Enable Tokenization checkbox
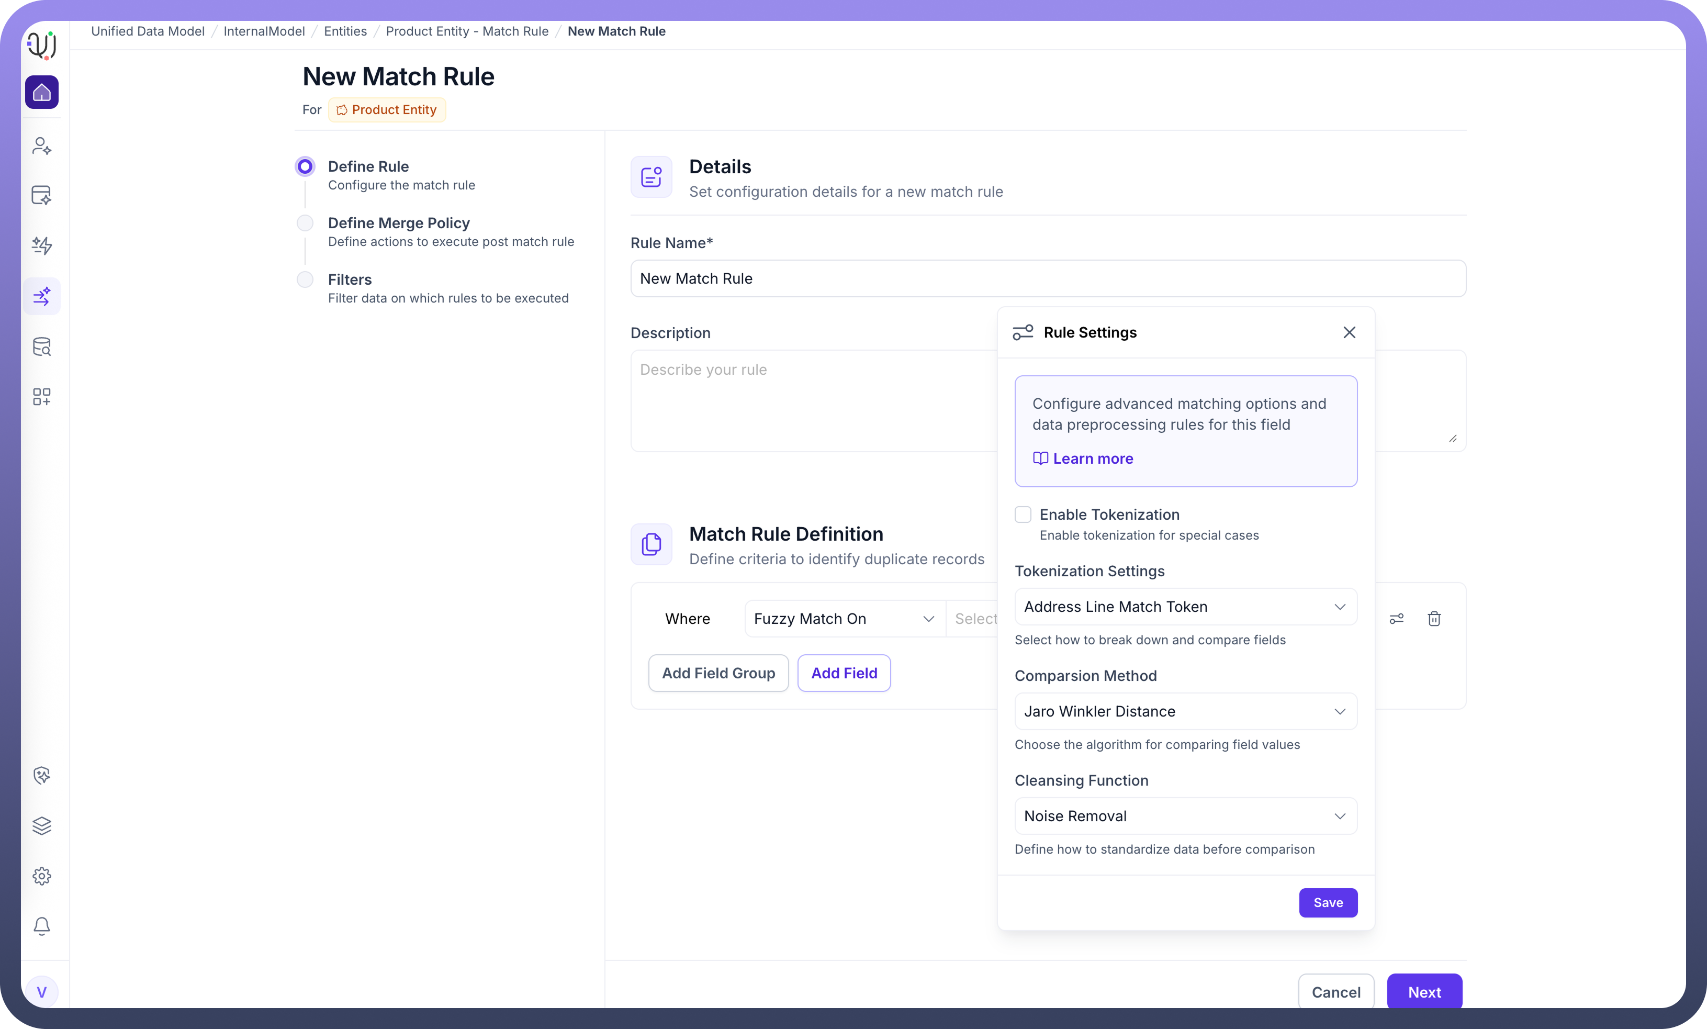1707x1029 pixels. (x=1023, y=514)
